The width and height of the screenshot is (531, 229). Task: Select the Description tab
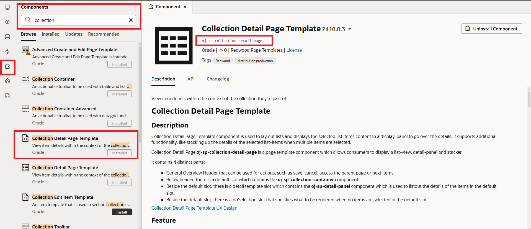pyautogui.click(x=163, y=79)
